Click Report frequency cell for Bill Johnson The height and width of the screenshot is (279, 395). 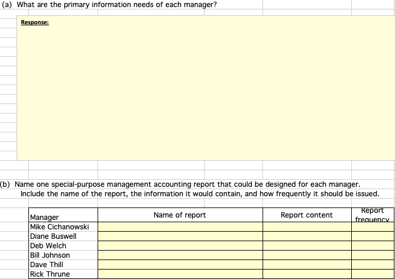coord(373,255)
